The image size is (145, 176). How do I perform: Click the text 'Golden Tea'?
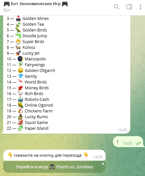coord(33,24)
